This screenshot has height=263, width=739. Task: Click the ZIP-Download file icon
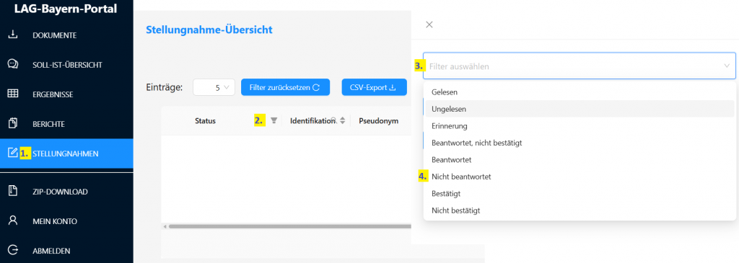pyautogui.click(x=13, y=191)
